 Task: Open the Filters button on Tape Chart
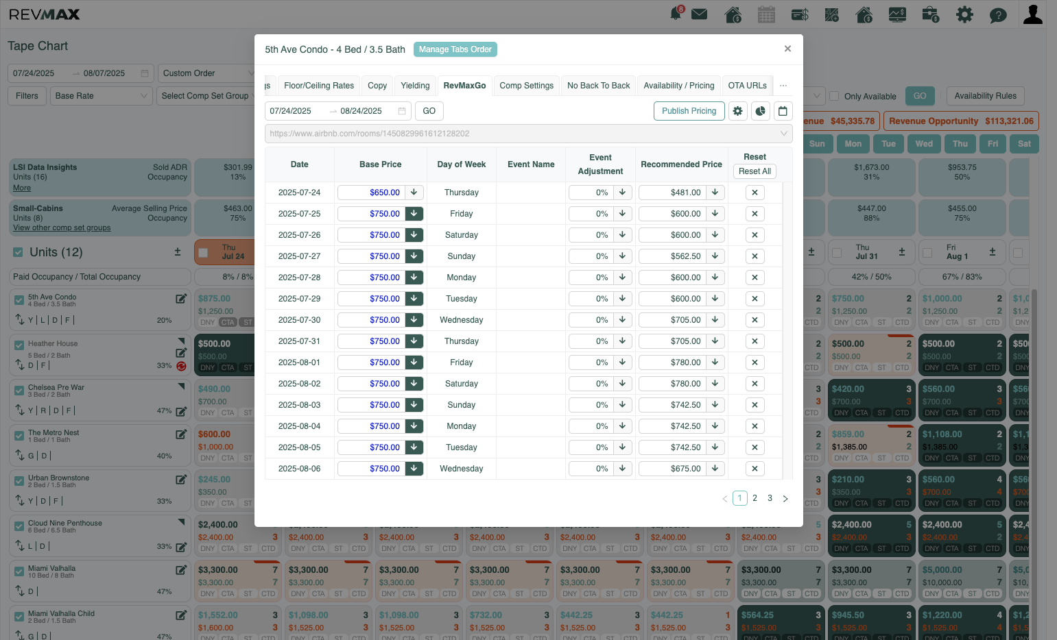point(27,96)
